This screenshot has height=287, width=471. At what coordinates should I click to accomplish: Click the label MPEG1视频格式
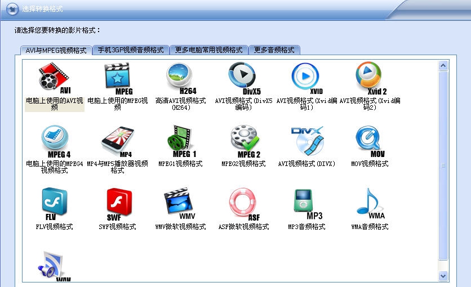tap(180, 163)
